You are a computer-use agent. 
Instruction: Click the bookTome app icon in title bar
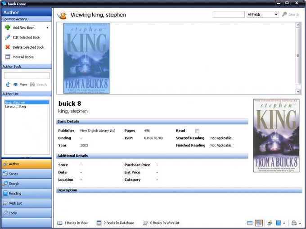point(4,3)
